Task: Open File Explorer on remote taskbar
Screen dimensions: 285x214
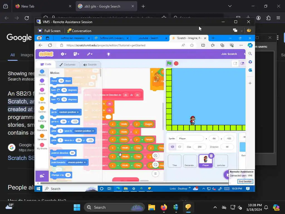Action: tap(126, 189)
